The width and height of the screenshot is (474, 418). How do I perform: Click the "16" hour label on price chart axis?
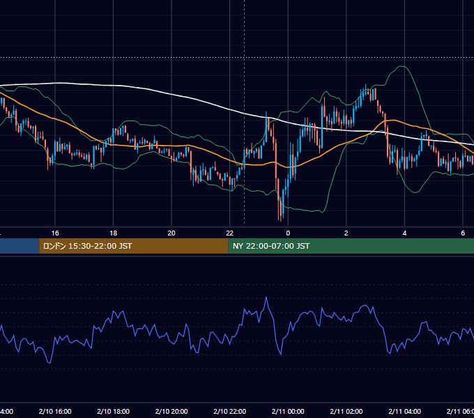click(x=55, y=233)
